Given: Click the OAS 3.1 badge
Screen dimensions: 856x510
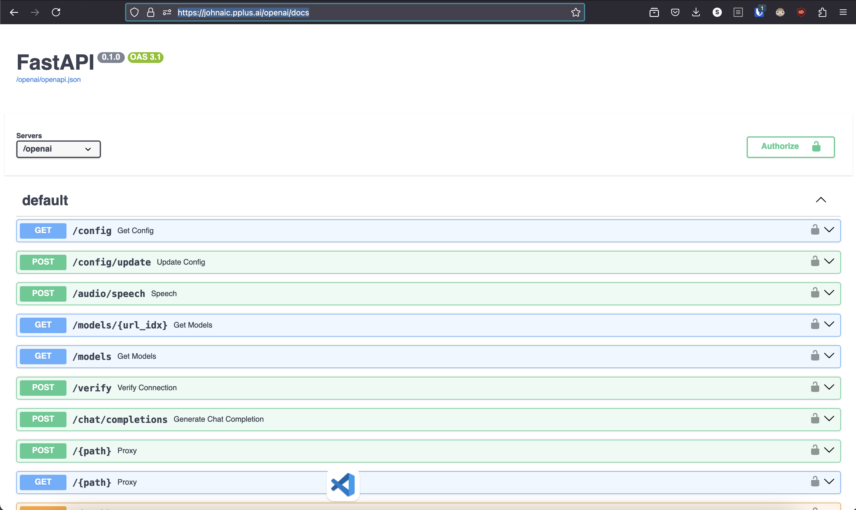Looking at the screenshot, I should [x=146, y=57].
